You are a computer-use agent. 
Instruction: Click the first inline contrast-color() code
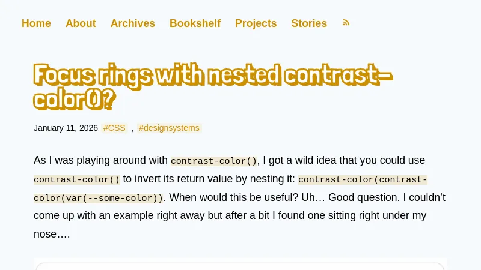point(213,161)
